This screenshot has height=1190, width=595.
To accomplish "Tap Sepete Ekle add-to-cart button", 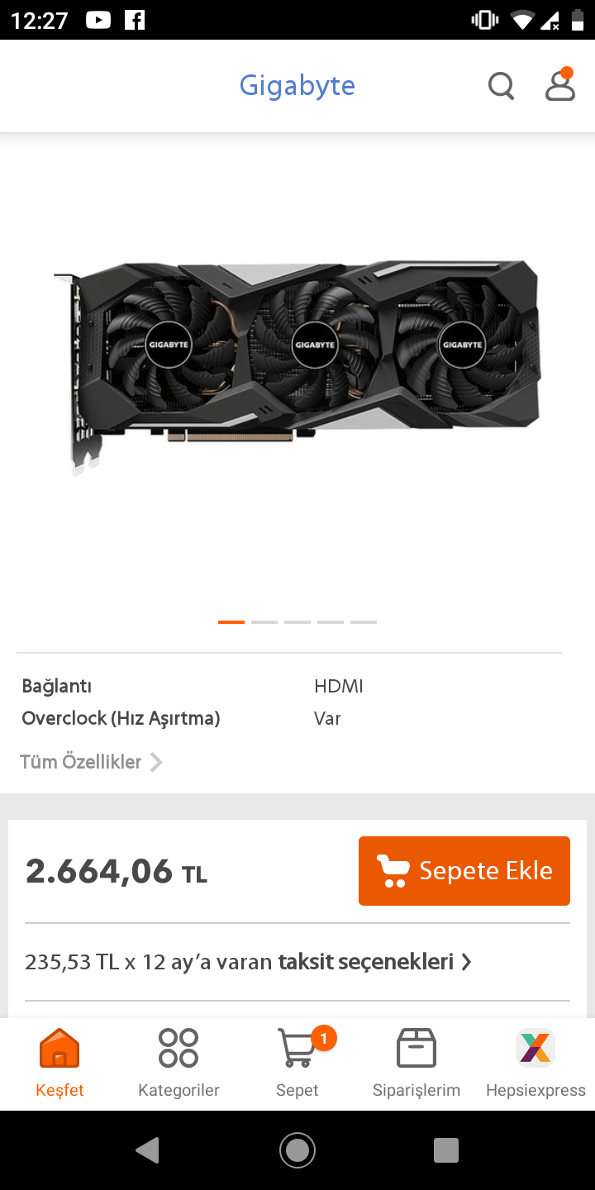I will (464, 871).
